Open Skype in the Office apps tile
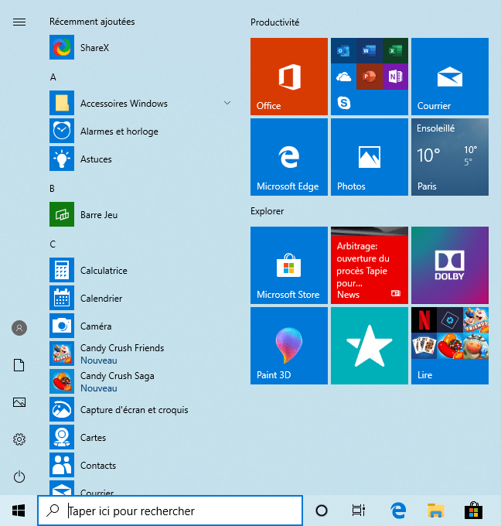Viewport: 501px width, 526px height. [x=343, y=103]
